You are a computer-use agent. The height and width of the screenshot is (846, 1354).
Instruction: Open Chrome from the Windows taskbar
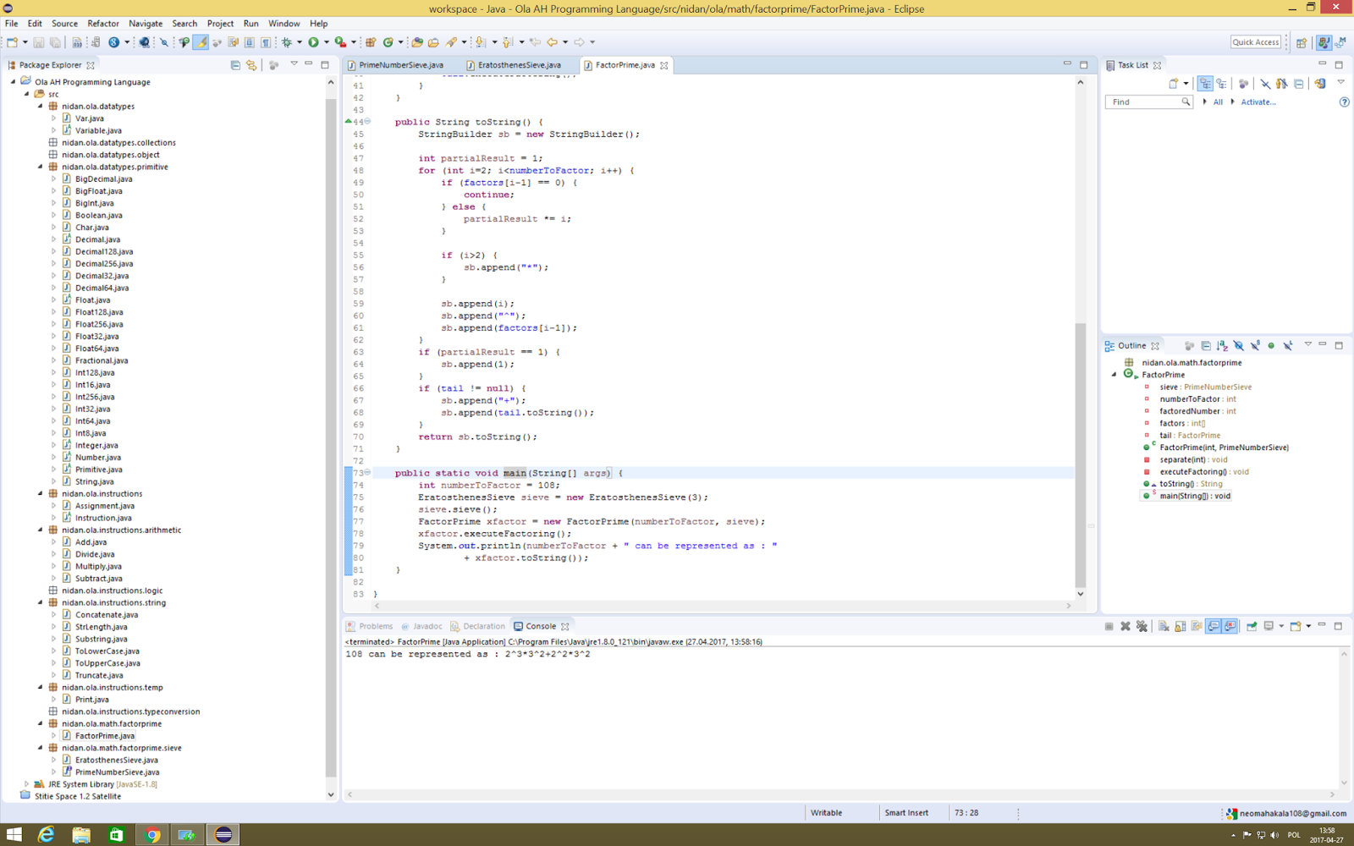point(152,835)
